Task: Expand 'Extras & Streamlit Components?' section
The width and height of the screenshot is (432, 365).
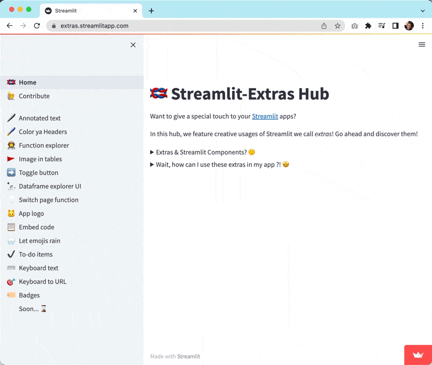Action: pyautogui.click(x=202, y=152)
